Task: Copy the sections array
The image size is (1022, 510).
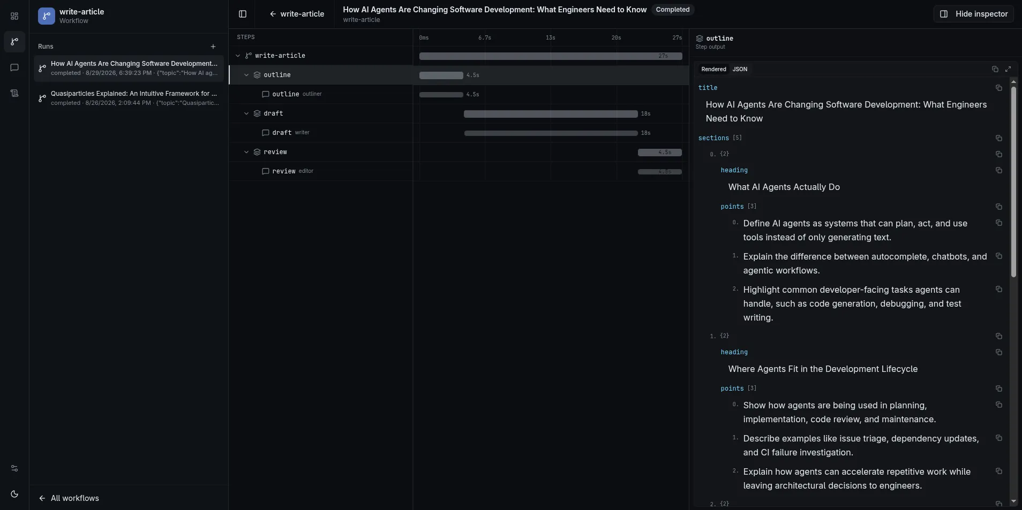Action: [999, 138]
